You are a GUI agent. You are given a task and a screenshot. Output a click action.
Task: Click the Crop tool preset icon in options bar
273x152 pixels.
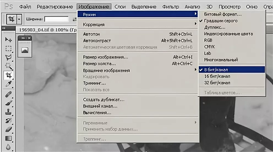point(12,19)
